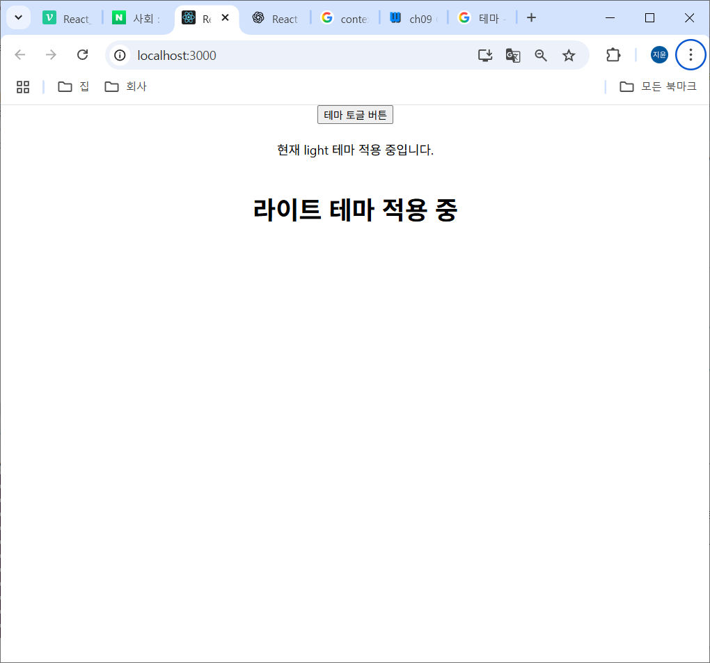Click the install app icon

click(x=485, y=55)
